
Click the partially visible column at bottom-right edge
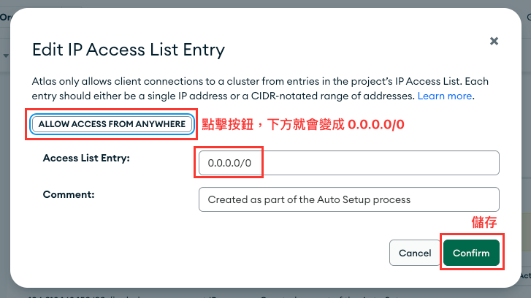pos(526,275)
